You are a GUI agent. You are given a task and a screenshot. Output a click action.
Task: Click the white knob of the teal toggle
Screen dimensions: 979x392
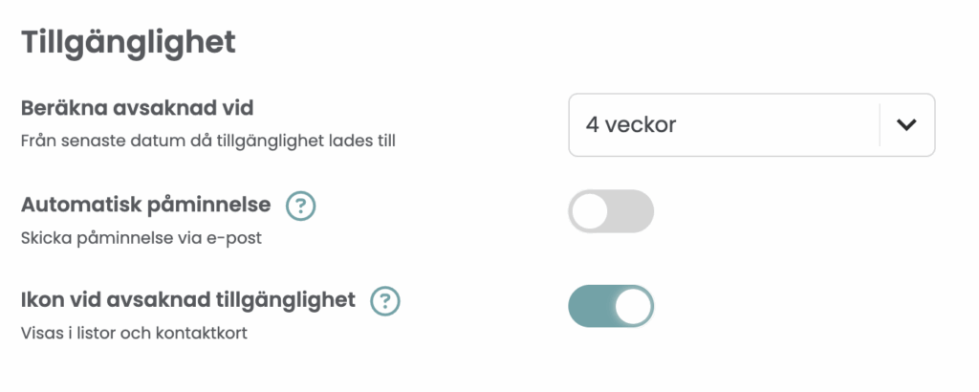click(633, 306)
